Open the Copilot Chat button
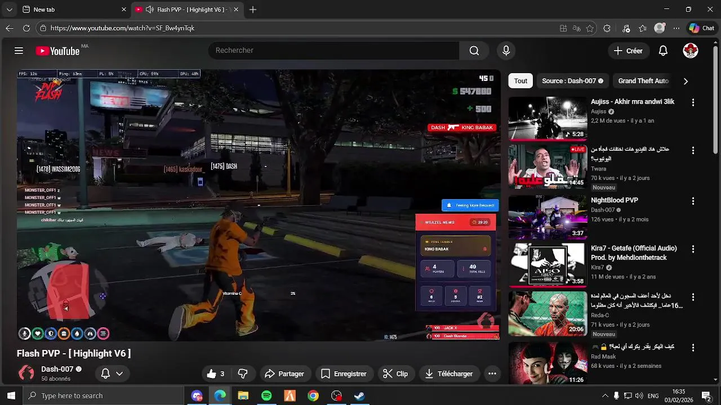 (702, 28)
